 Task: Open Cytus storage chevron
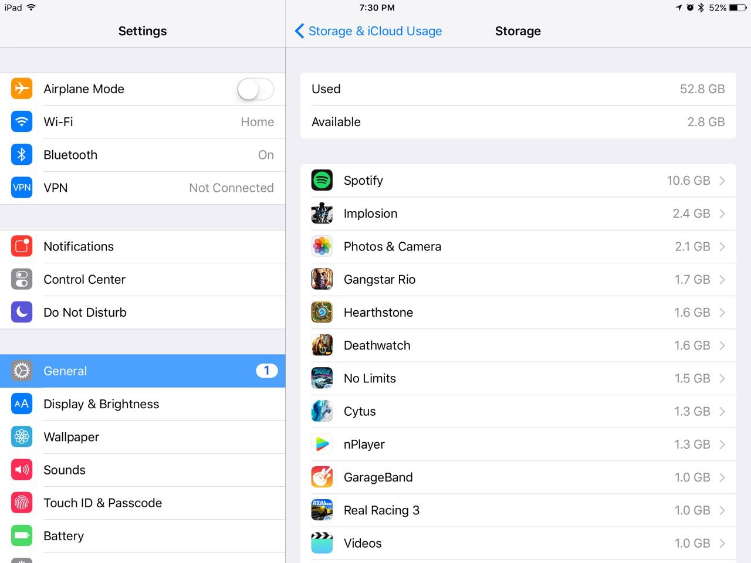(x=722, y=411)
